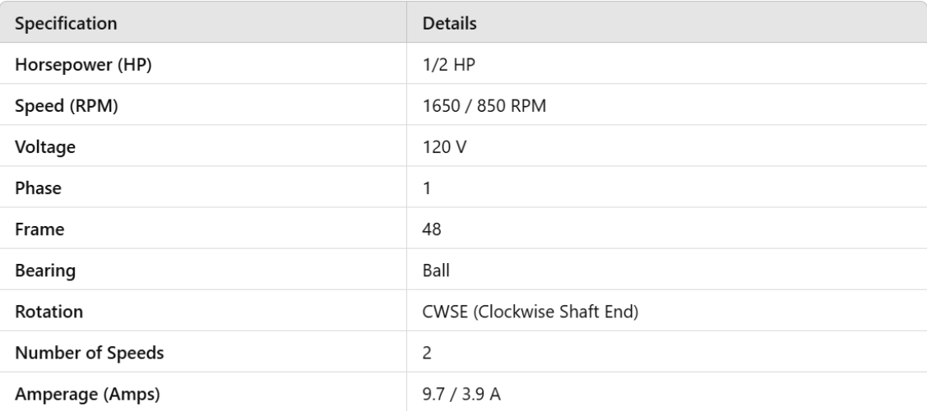The height and width of the screenshot is (411, 927).
Task: Select the Frame label cell
Action: pyautogui.click(x=37, y=229)
